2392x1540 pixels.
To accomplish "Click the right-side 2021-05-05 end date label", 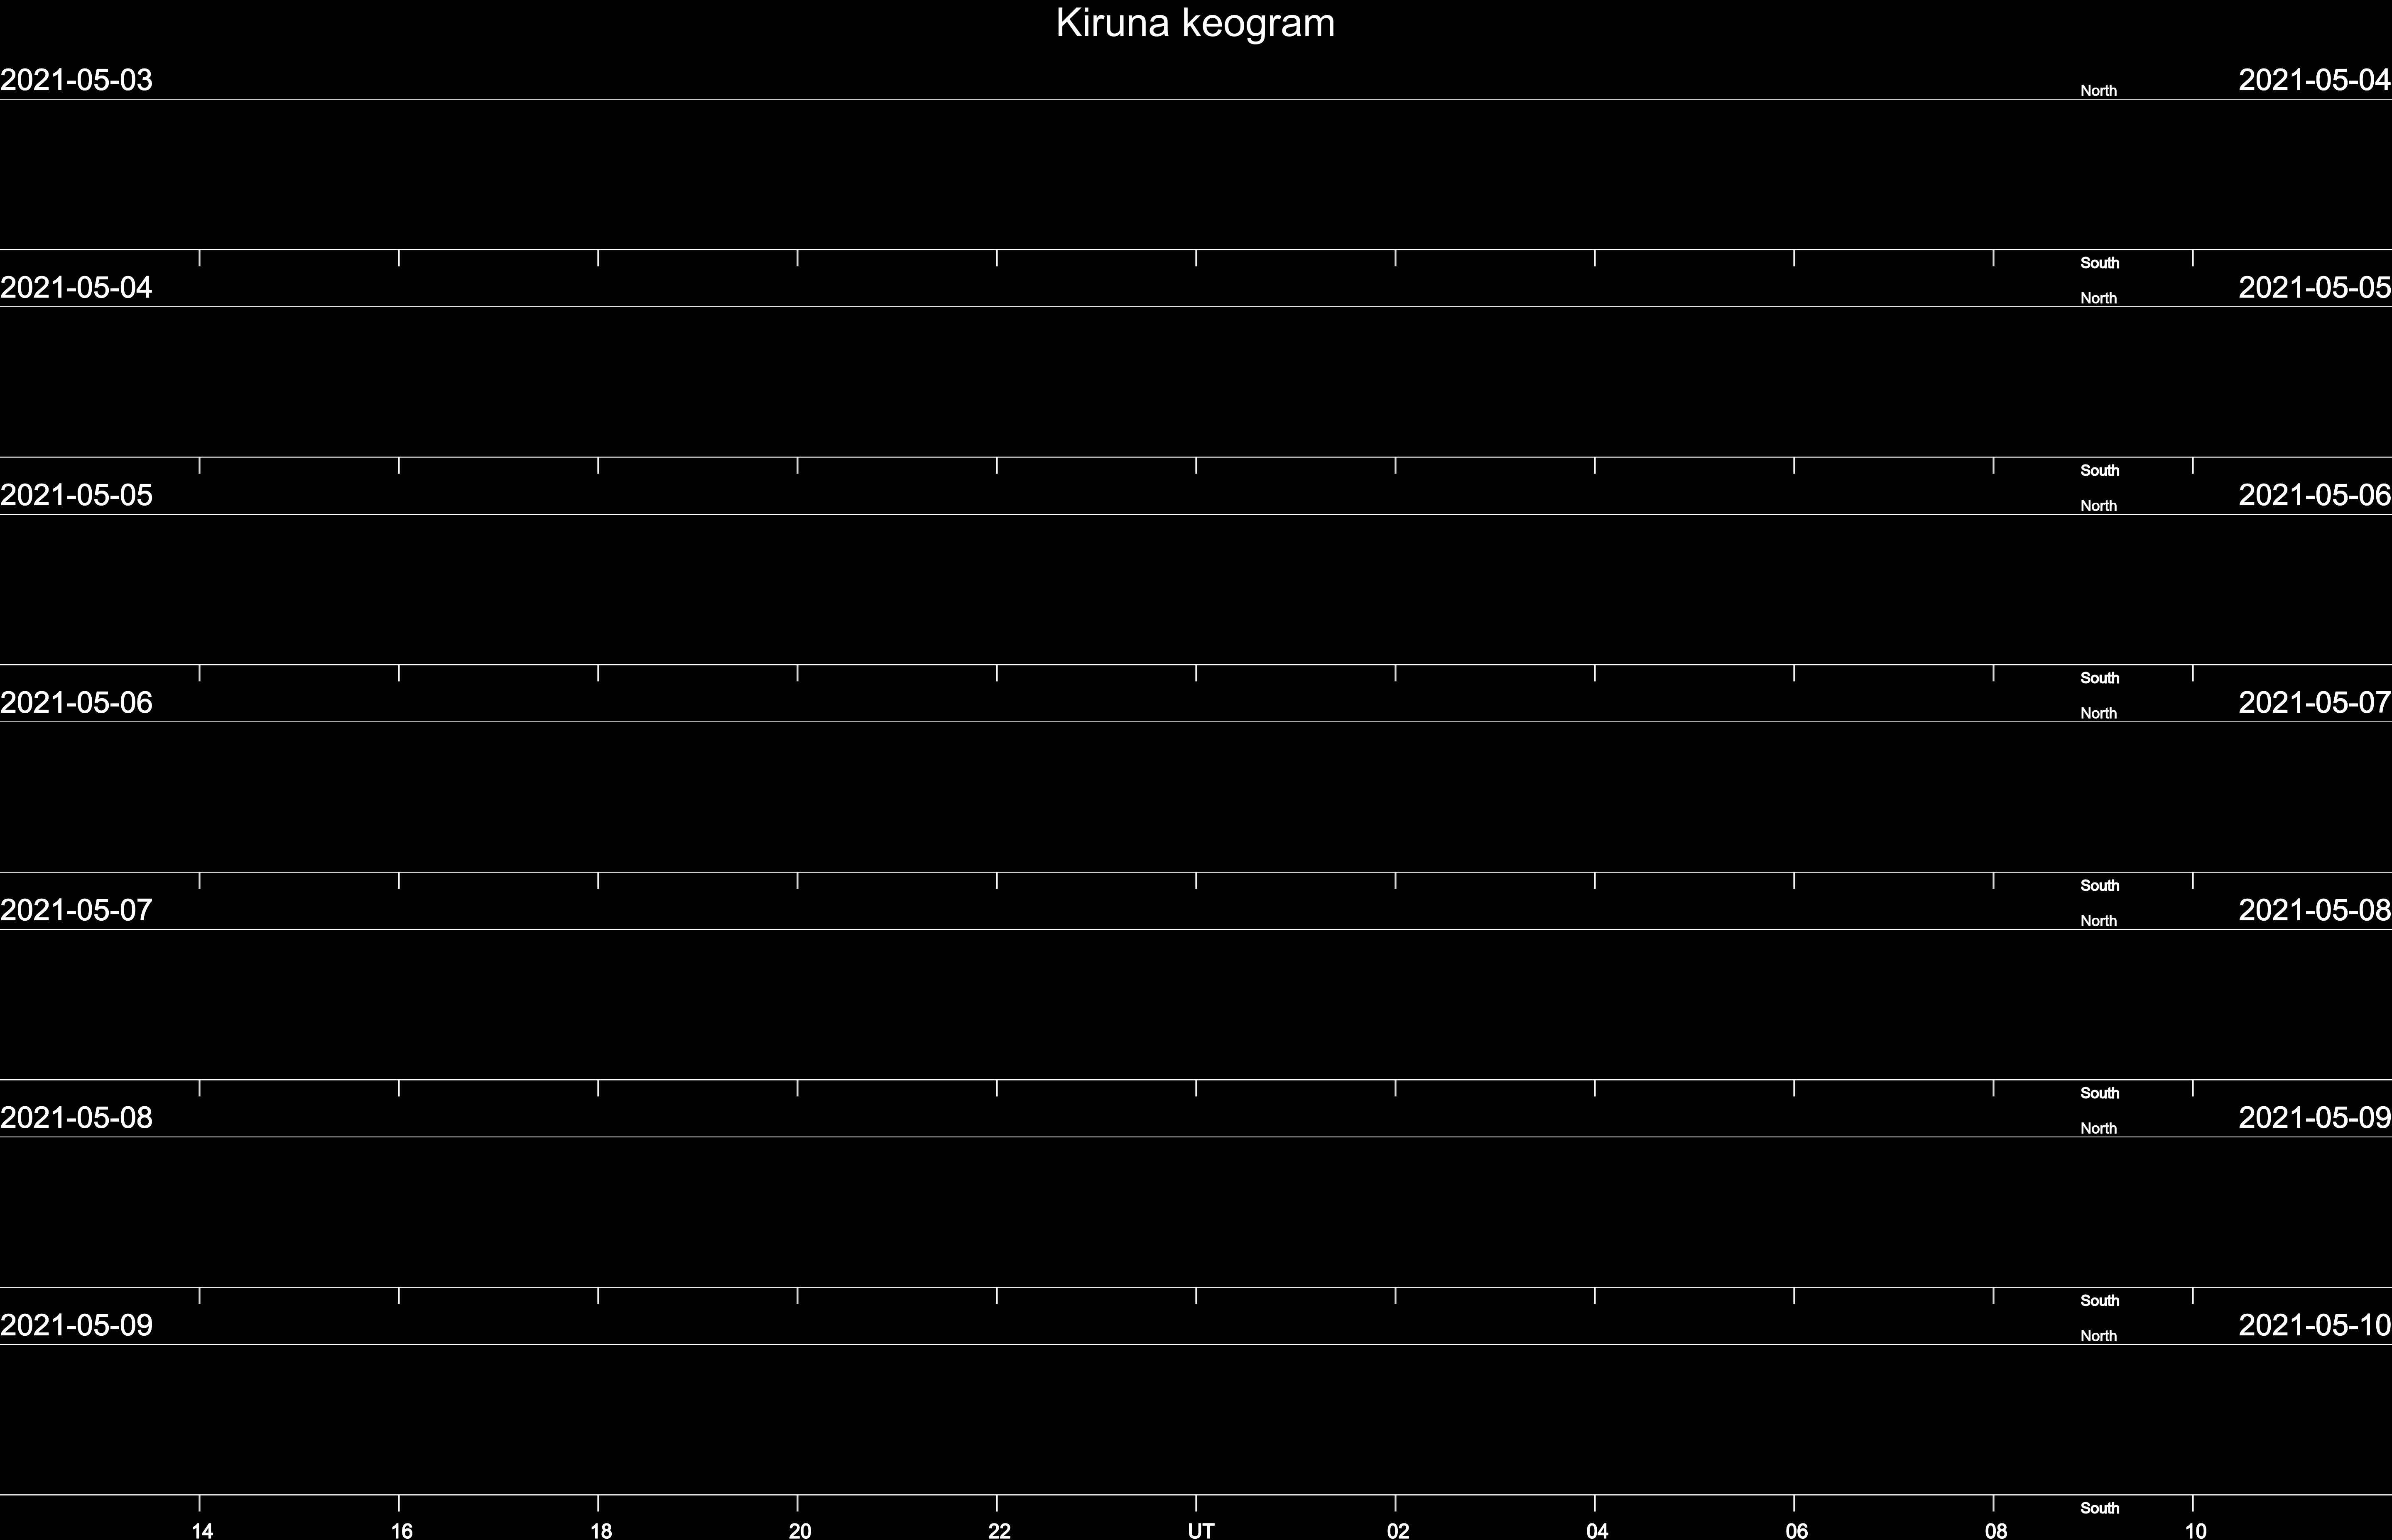I will [x=2315, y=288].
